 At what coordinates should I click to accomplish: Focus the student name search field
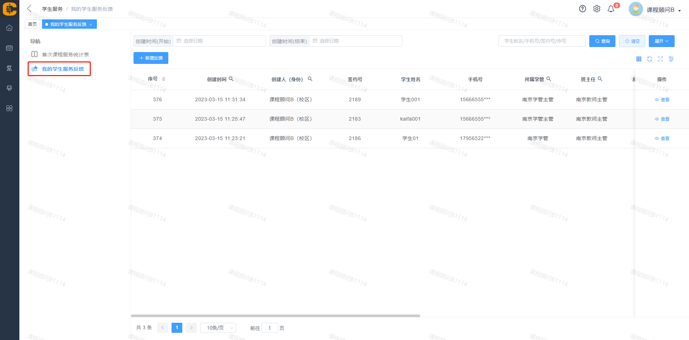542,41
